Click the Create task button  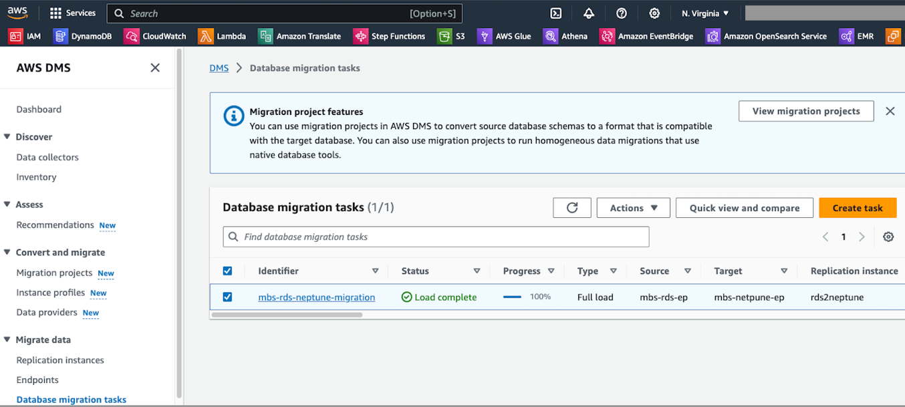(858, 208)
